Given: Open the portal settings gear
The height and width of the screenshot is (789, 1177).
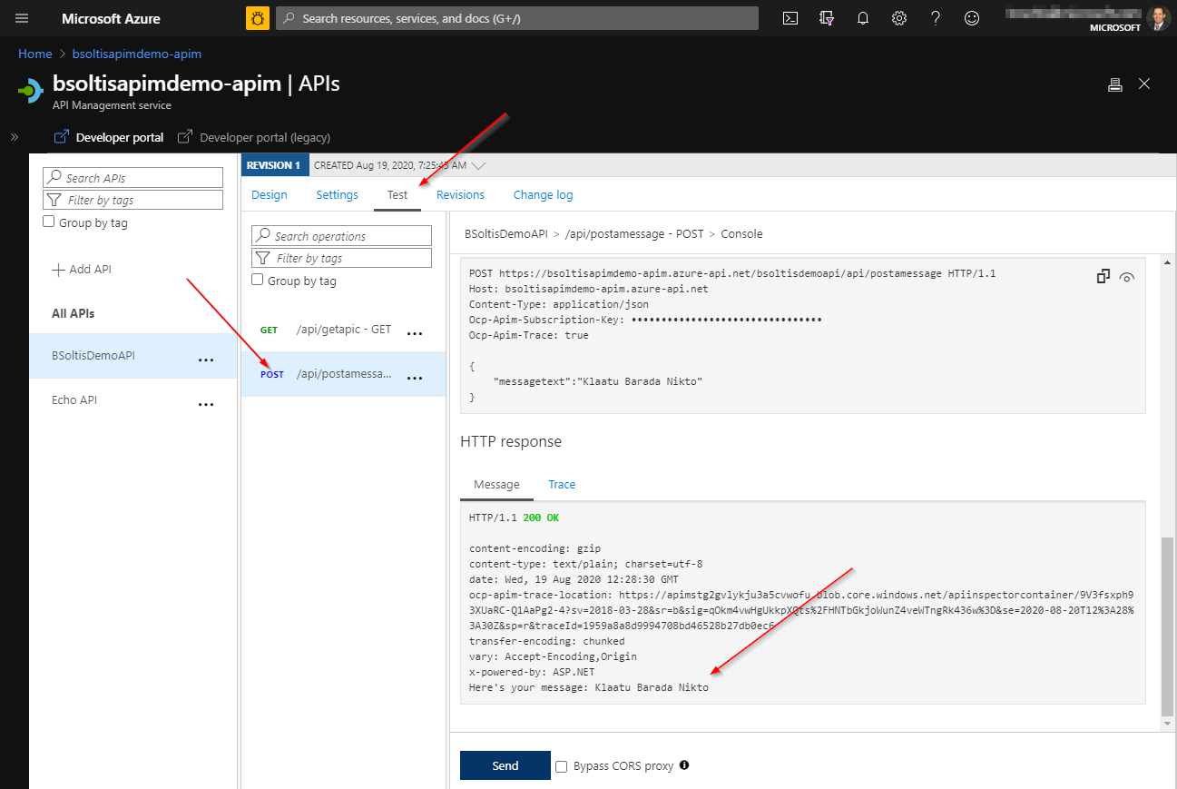Looking at the screenshot, I should click(898, 18).
